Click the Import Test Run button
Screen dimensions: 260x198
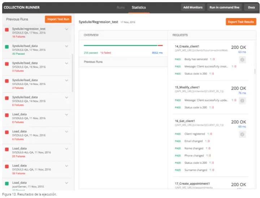pos(58,19)
